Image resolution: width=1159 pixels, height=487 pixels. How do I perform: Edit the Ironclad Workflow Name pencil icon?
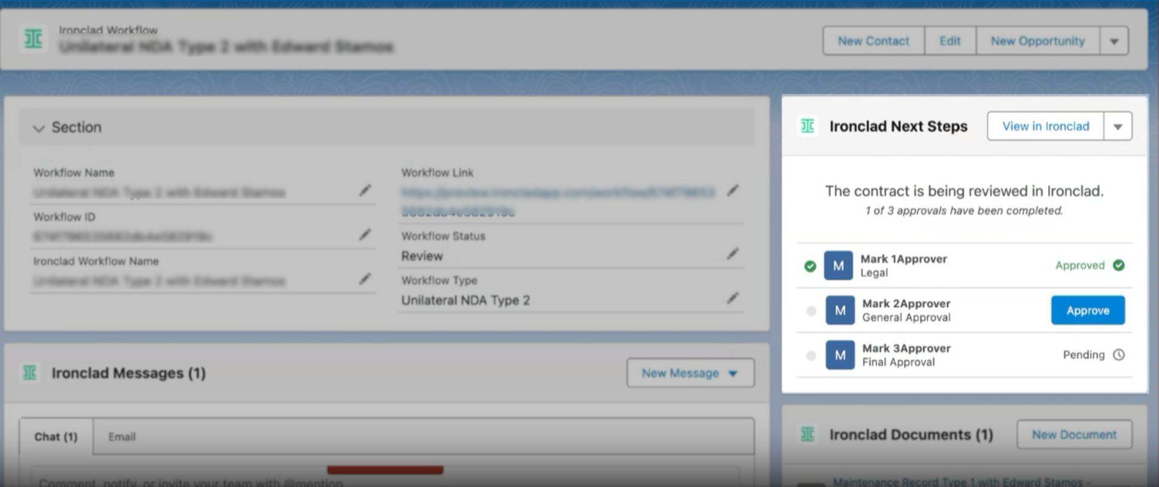[x=365, y=279]
